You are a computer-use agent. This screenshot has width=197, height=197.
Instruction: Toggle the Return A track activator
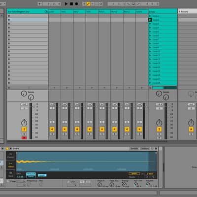coord(191,130)
